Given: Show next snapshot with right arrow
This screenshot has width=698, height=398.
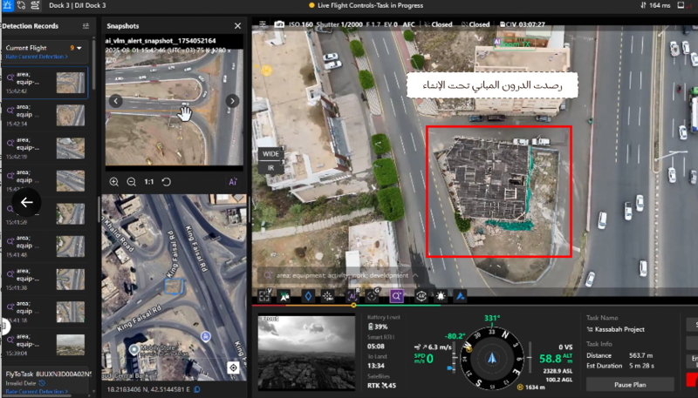Looking at the screenshot, I should (232, 101).
